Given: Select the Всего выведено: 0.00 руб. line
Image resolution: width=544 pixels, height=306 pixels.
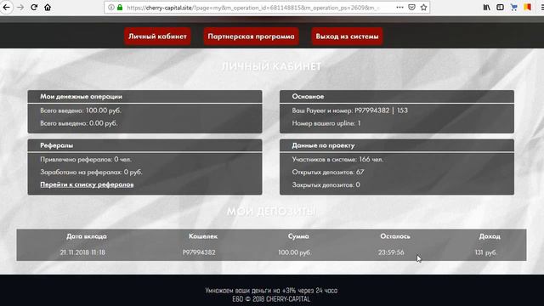Looking at the screenshot, I should pos(79,123).
